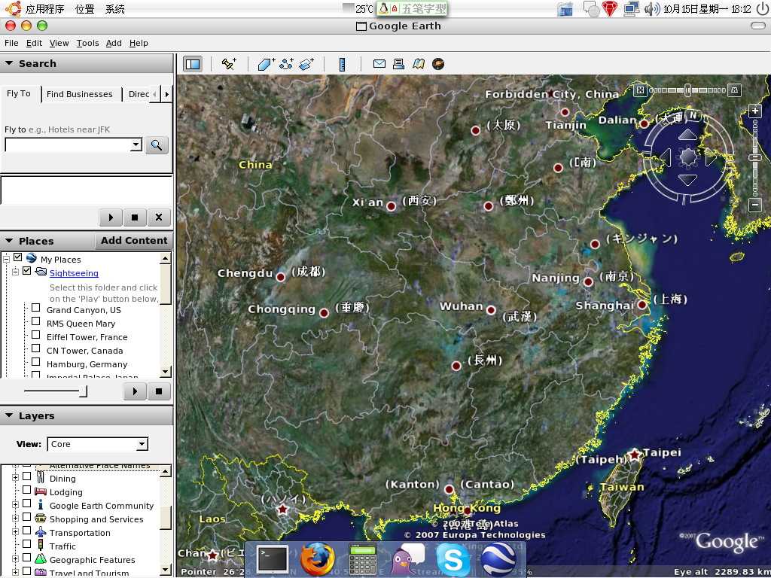Show in Google Maps icon

pyautogui.click(x=419, y=63)
